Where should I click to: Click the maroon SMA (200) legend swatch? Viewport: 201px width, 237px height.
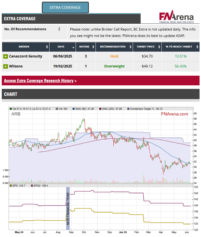[100, 109]
